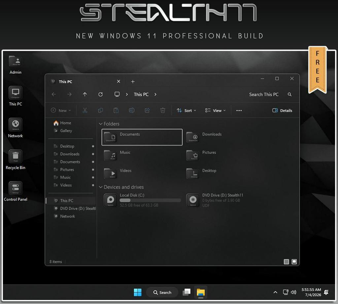Viewport: 338px width, 304px height.
Task: Click File Explorer taskbar icon
Action: point(200,292)
